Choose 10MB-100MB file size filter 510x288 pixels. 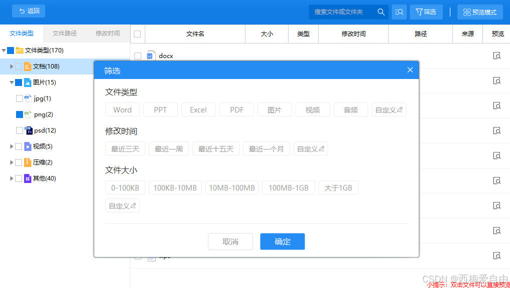click(232, 187)
